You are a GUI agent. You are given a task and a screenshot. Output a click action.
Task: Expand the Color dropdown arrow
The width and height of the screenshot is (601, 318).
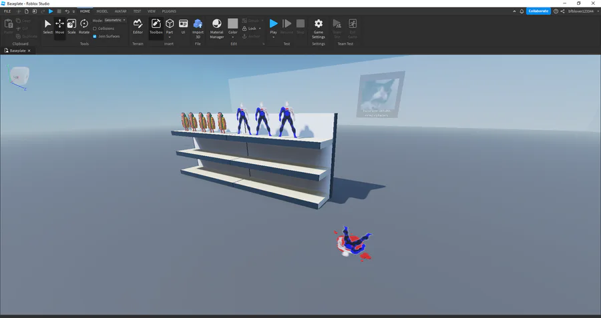(x=233, y=37)
